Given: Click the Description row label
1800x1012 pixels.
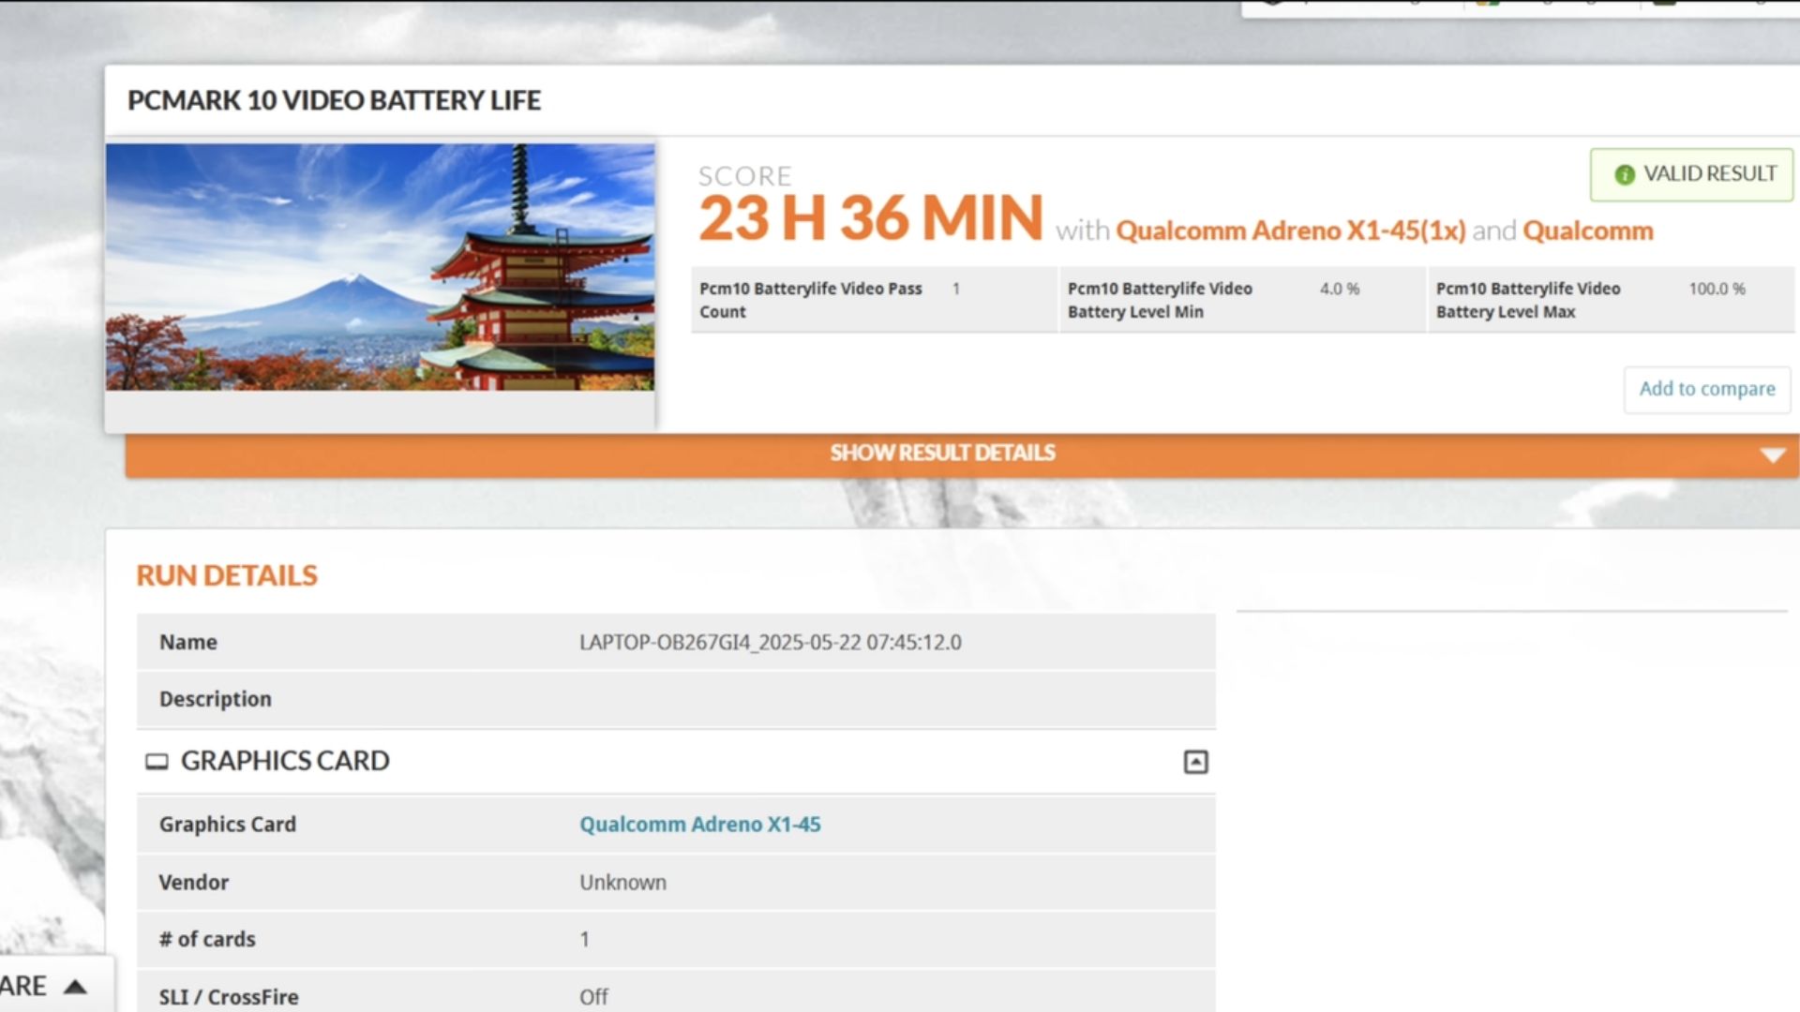Looking at the screenshot, I should pos(215,699).
